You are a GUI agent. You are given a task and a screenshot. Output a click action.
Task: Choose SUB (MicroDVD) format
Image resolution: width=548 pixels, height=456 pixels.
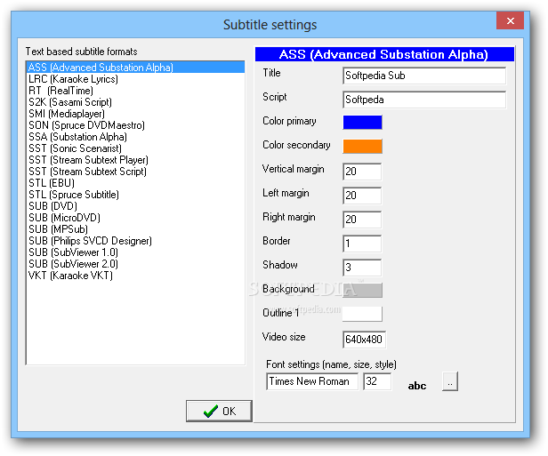click(135, 217)
